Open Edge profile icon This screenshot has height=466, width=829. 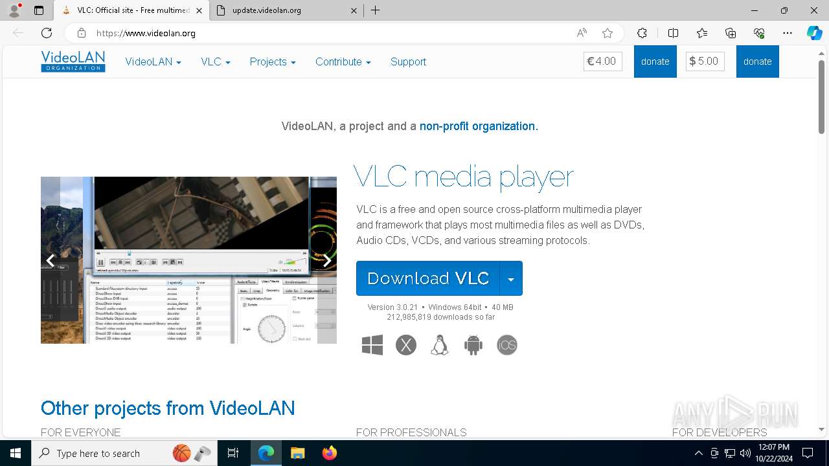14,10
